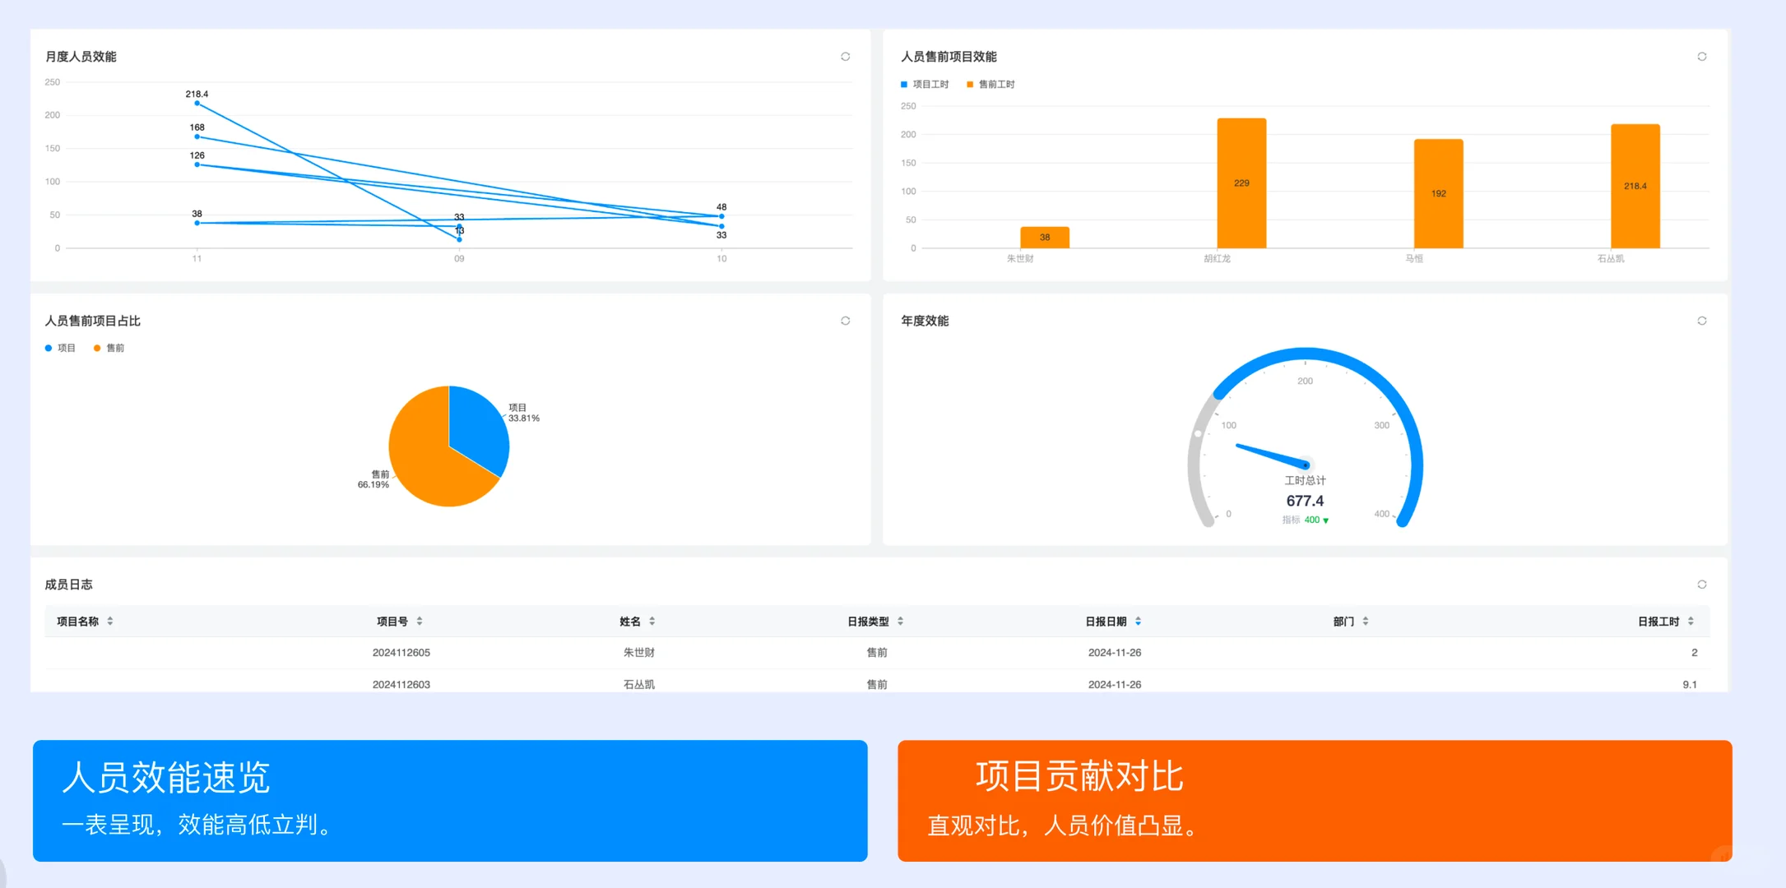The width and height of the screenshot is (1786, 888).
Task: Toggle the 售前 legend in the pie chart
Action: point(109,347)
